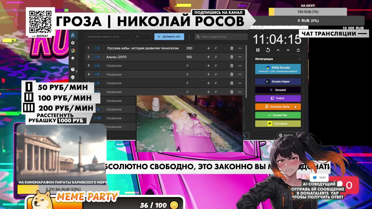372x209 pixels.
Task: Click the lot list vertical scrollbar
Action: pyautogui.click(x=246, y=71)
